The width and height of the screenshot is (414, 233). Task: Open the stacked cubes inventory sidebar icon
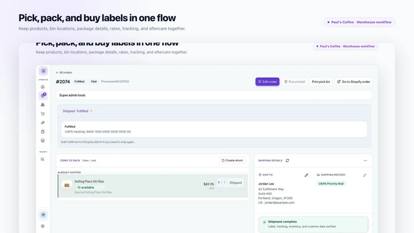point(42,105)
